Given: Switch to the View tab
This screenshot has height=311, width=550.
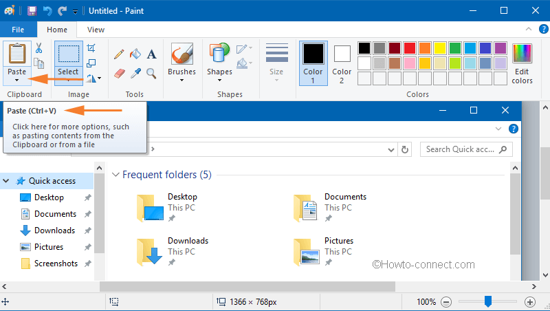Looking at the screenshot, I should [x=96, y=30].
